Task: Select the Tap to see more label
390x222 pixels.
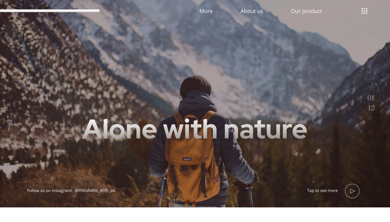Action: (322, 191)
